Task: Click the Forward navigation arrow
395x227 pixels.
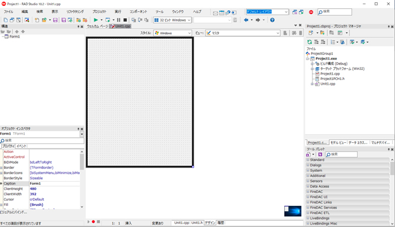Action: pyautogui.click(x=258, y=20)
